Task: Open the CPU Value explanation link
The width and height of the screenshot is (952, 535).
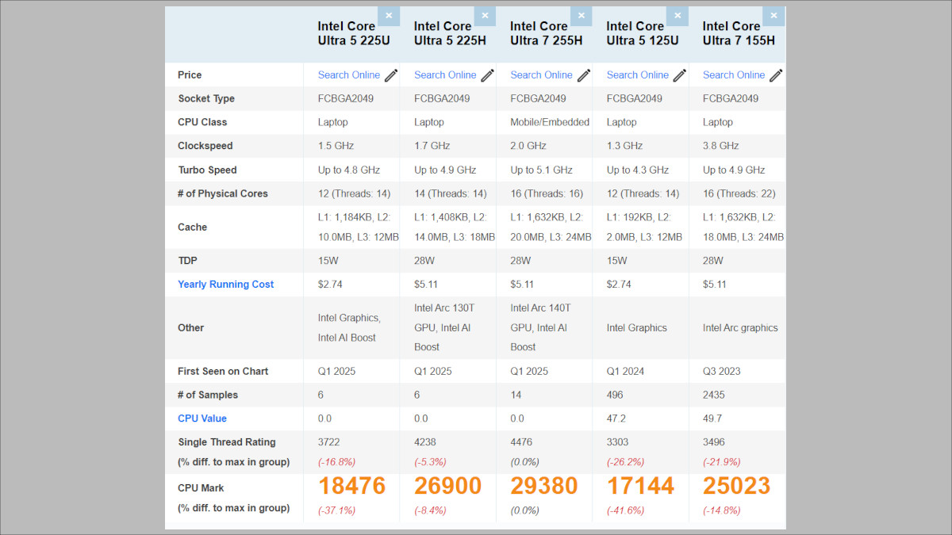Action: (202, 418)
